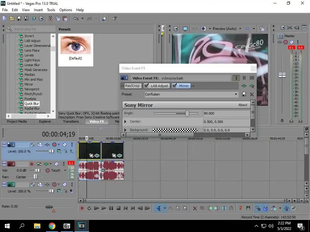Click the What's This help icon
This screenshot has width=310, height=232.
[x=114, y=18]
